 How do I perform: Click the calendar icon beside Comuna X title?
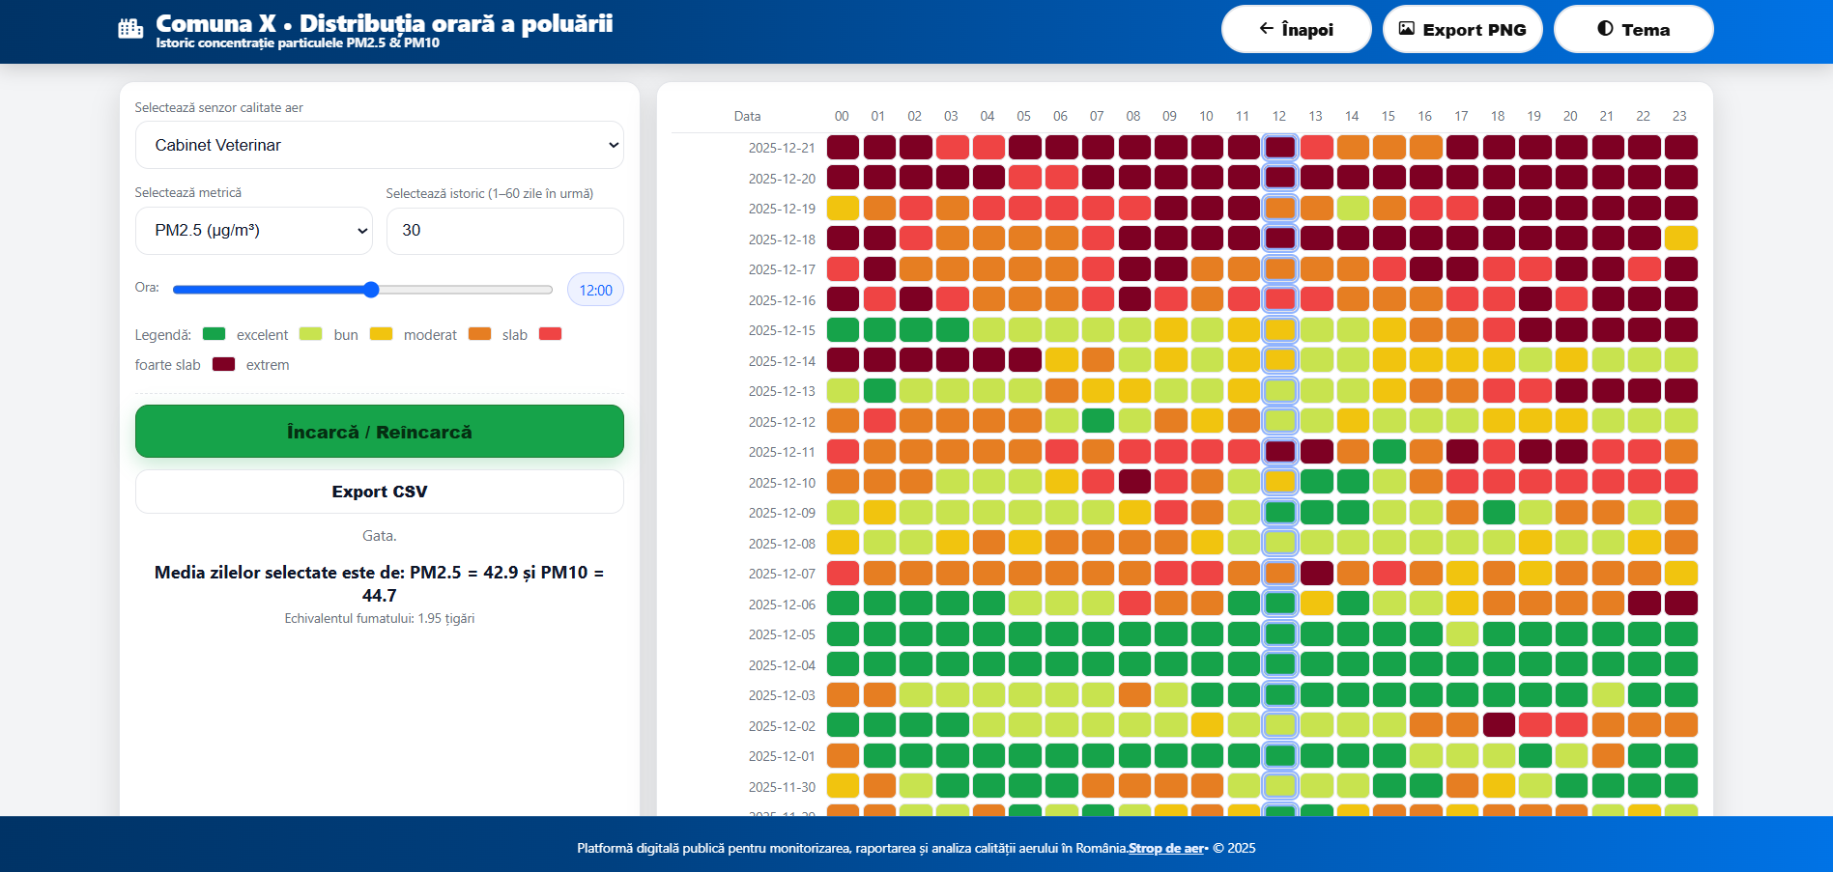[x=130, y=29]
